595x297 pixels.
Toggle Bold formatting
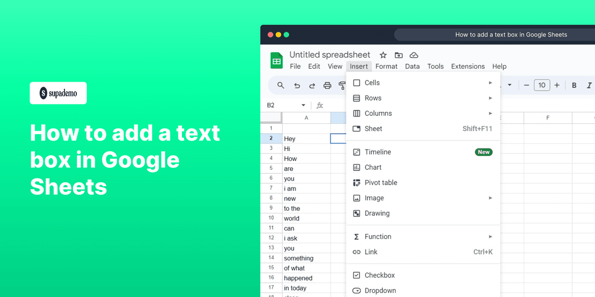tap(574, 85)
